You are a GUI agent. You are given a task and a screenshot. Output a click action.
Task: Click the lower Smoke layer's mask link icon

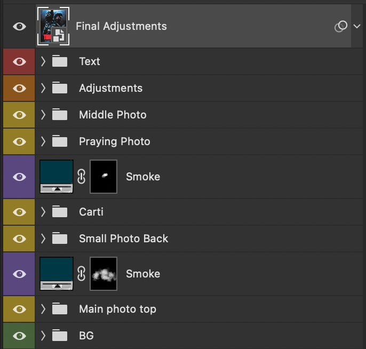pos(82,274)
